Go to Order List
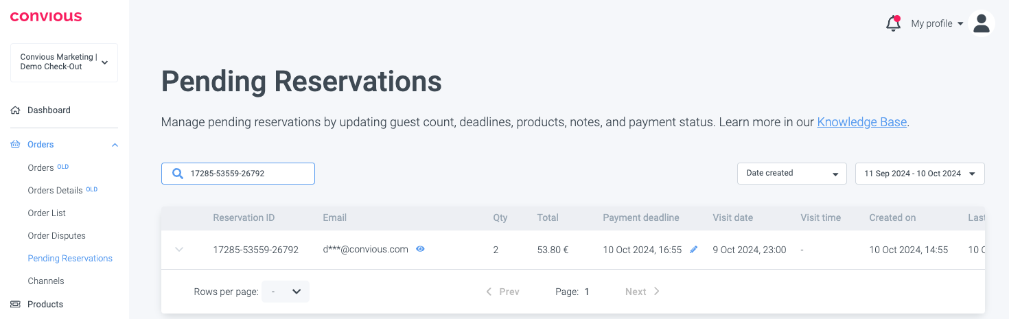 47,213
